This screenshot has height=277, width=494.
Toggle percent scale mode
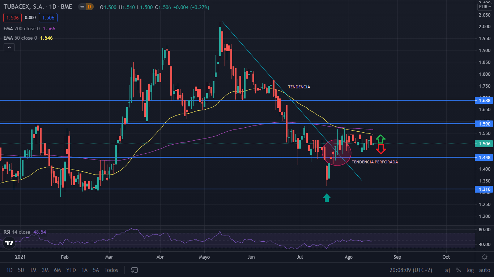pyautogui.click(x=458, y=270)
